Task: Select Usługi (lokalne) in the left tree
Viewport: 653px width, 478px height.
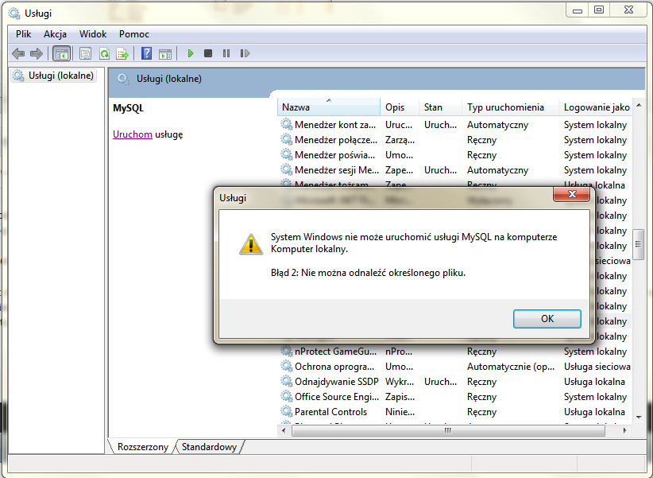Action: click(x=53, y=76)
